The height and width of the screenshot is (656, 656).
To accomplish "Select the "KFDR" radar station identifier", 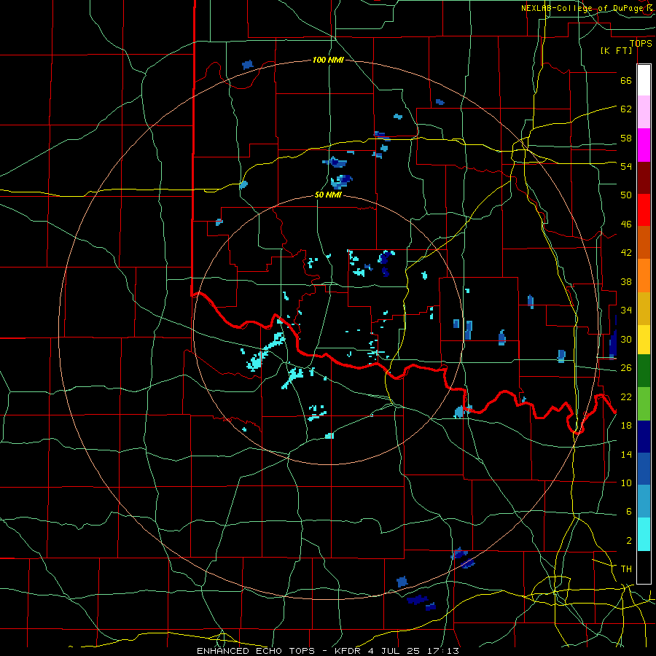I will [x=347, y=651].
